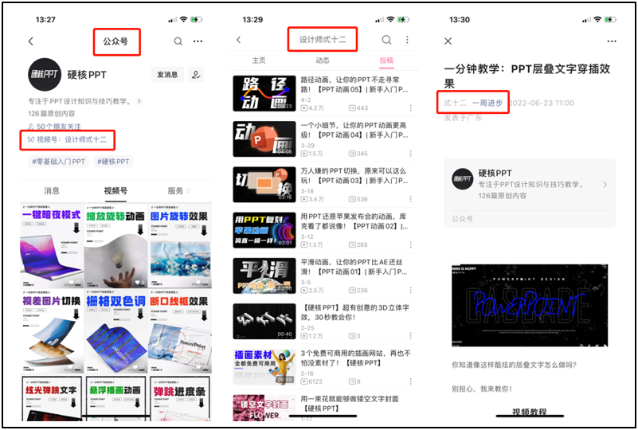This screenshot has height=430, width=638.
Task: Open more options for PPT动画02 video
Action: (x=410, y=244)
